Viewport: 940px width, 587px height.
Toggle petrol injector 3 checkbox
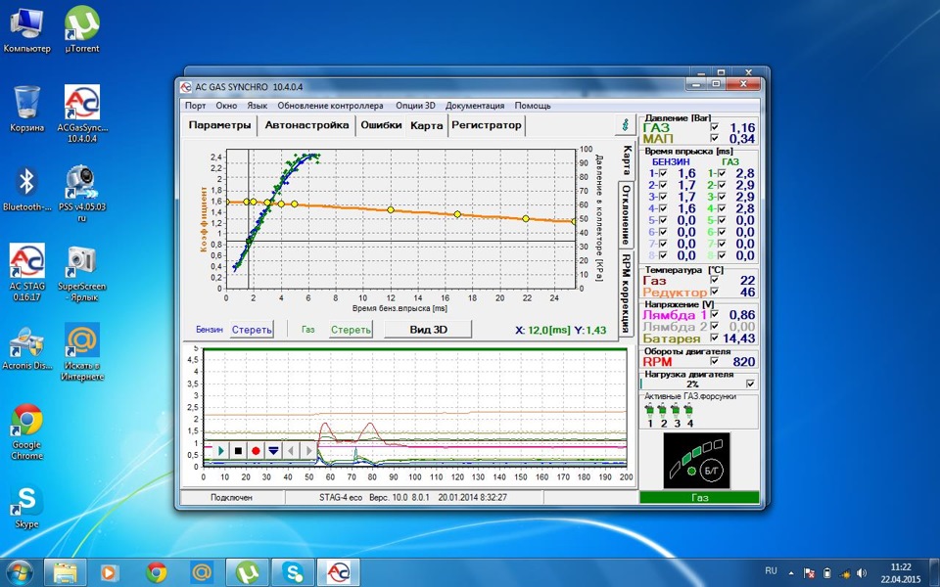[x=663, y=197]
